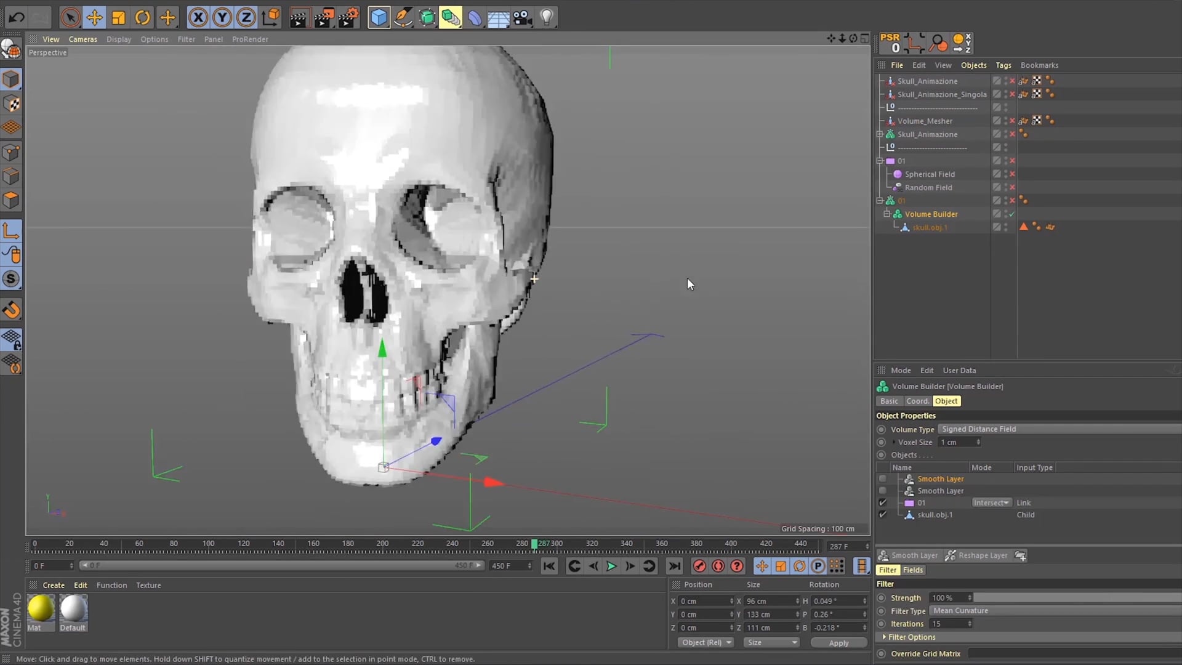Toggle the green checkmark on Volume Builder

[1011, 214]
